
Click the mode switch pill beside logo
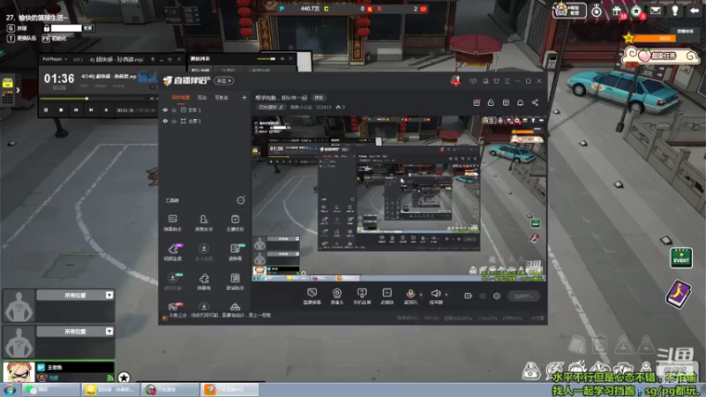[224, 81]
